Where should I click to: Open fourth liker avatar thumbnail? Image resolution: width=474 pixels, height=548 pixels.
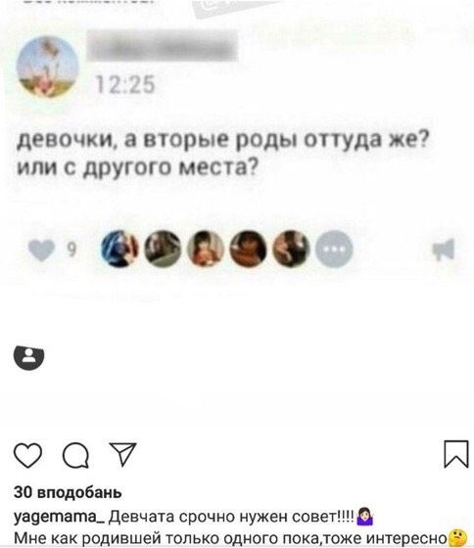pos(248,249)
